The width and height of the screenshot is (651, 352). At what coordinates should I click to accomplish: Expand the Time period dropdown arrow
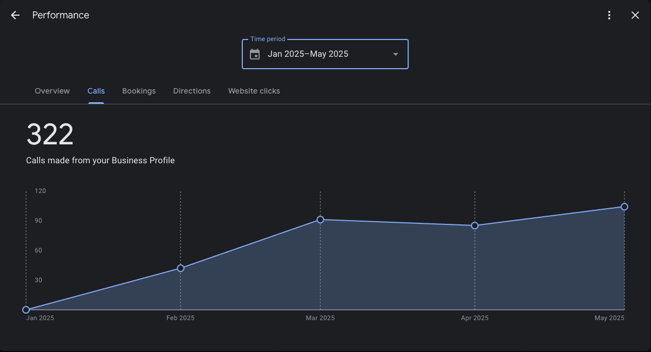click(x=396, y=54)
